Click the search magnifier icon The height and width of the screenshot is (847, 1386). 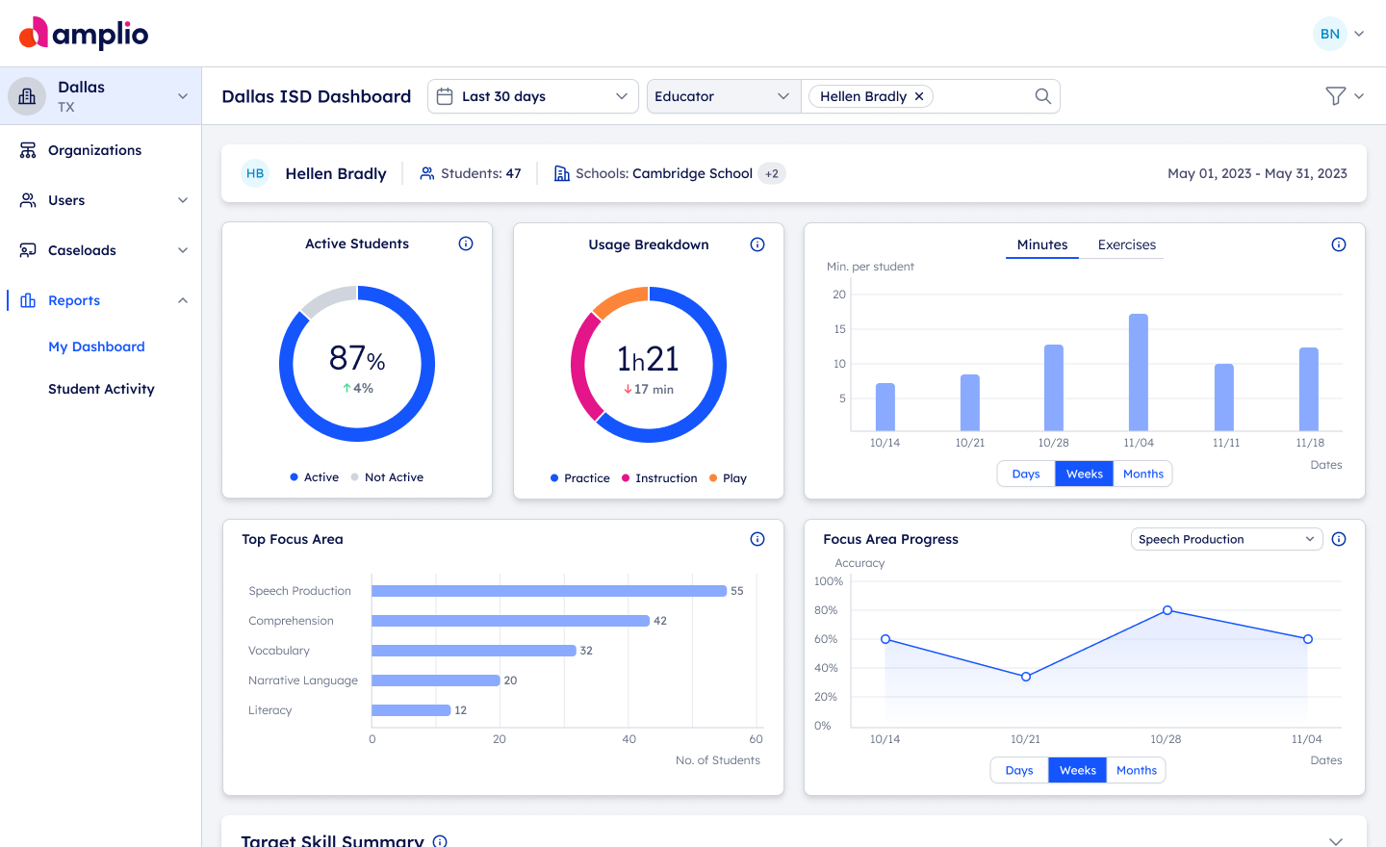[x=1042, y=96]
